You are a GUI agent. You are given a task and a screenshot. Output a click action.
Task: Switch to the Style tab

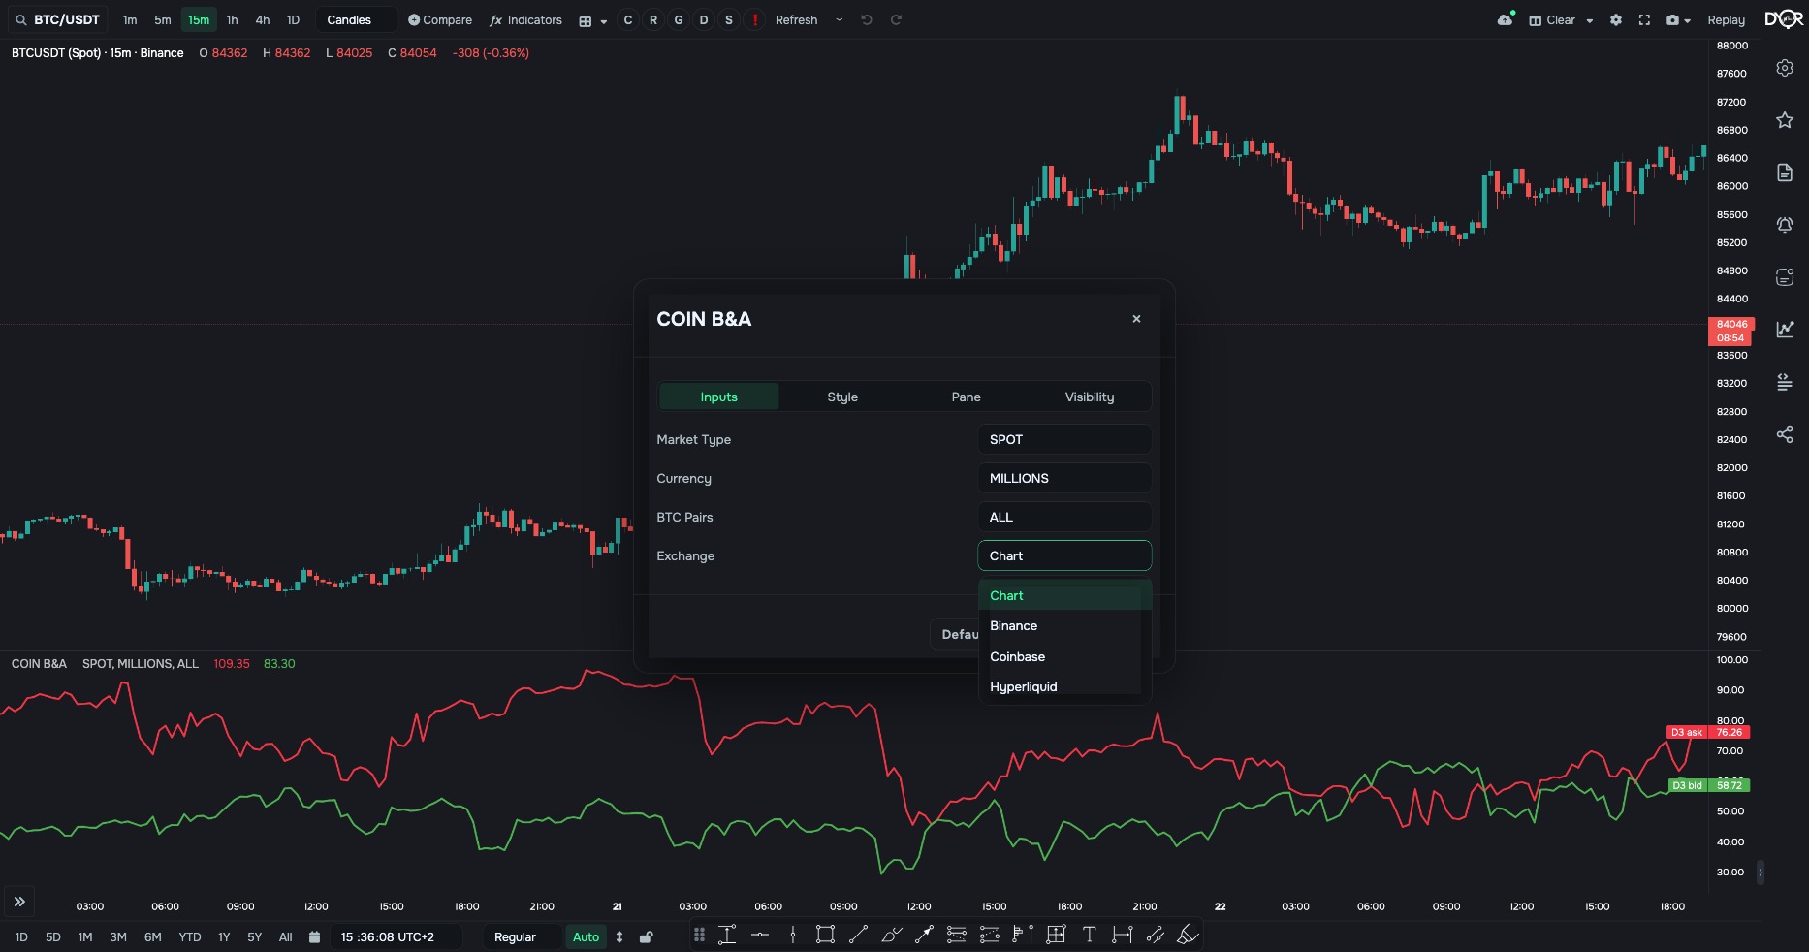coord(842,397)
